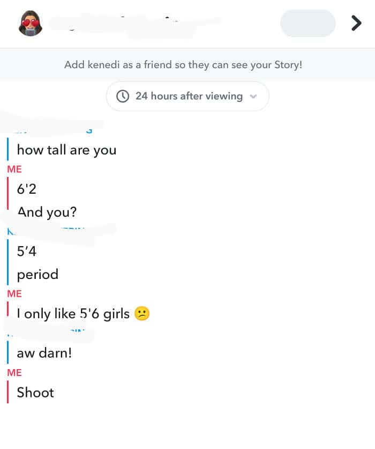Tap the 'And you?' message
This screenshot has width=375, height=449.
coord(47,212)
